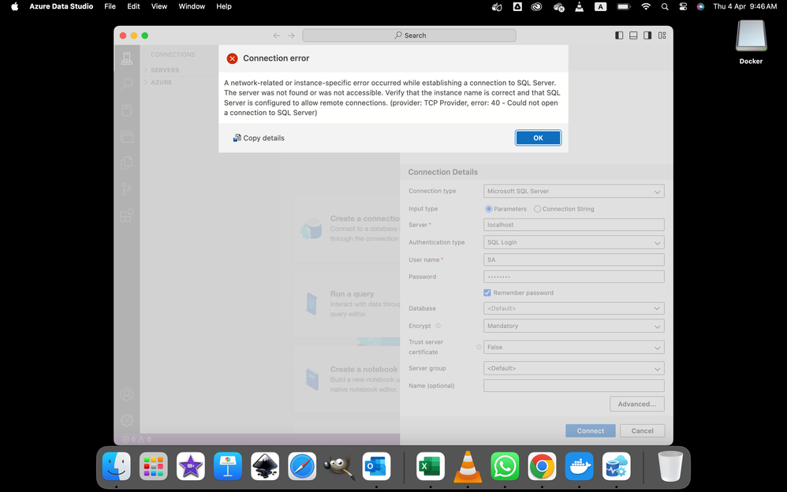Open the Encrypt Mandatory dropdown
Screen dimensions: 787x492
(573, 326)
